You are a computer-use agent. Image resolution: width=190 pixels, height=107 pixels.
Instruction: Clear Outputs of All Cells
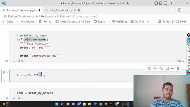[x=73, y=21]
